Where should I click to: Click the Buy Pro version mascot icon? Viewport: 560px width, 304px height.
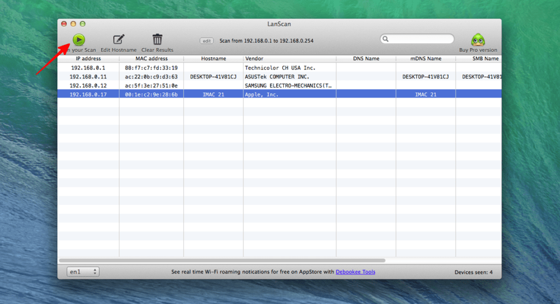478,40
